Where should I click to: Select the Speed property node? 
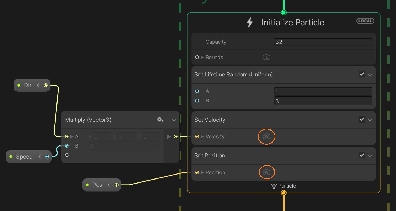pyautogui.click(x=29, y=156)
